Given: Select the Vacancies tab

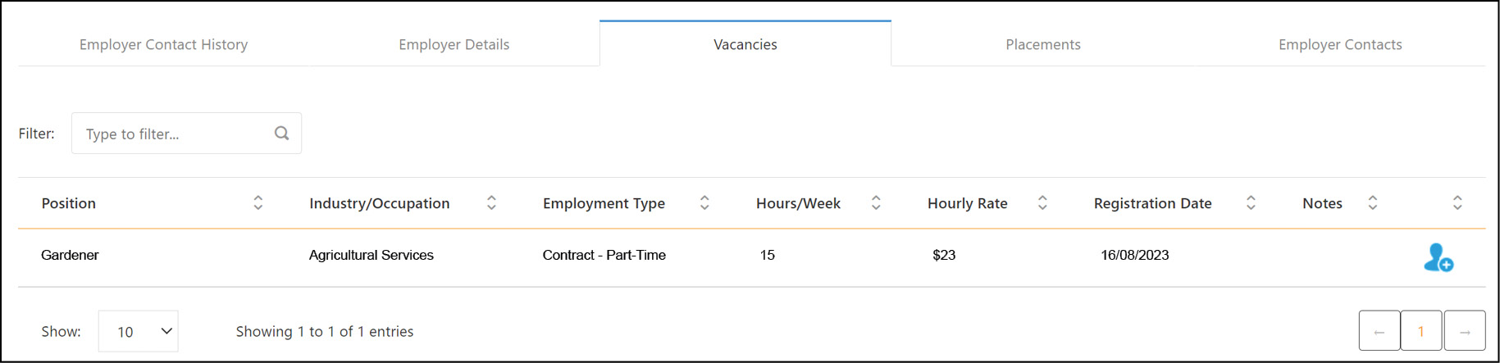Looking at the screenshot, I should coord(745,44).
